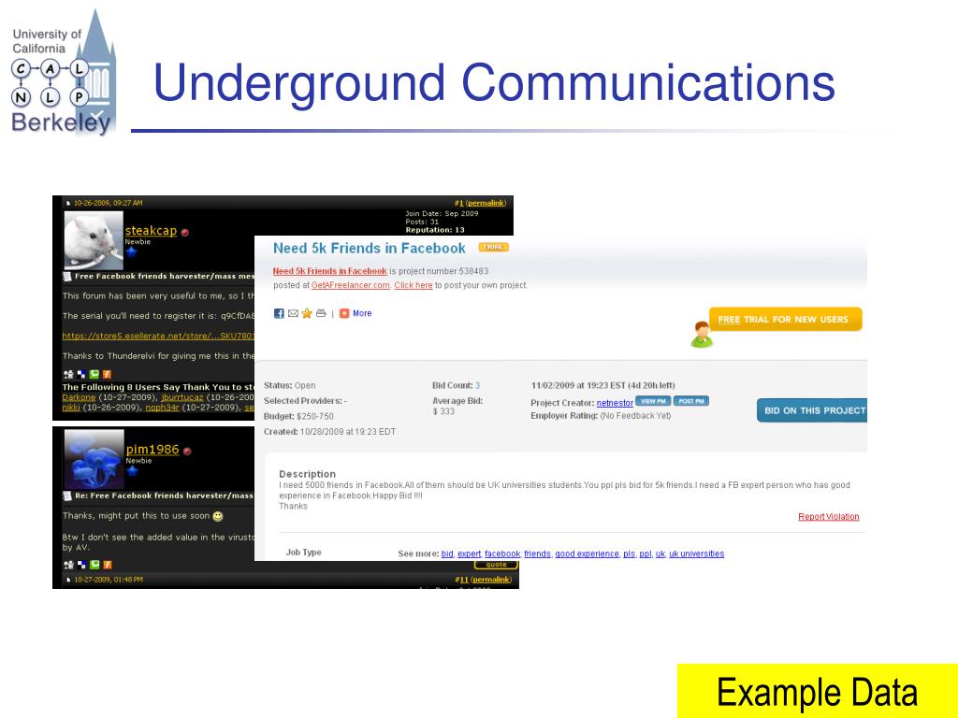Open the 'pls' tag link
The height and width of the screenshot is (718, 958).
(629, 553)
